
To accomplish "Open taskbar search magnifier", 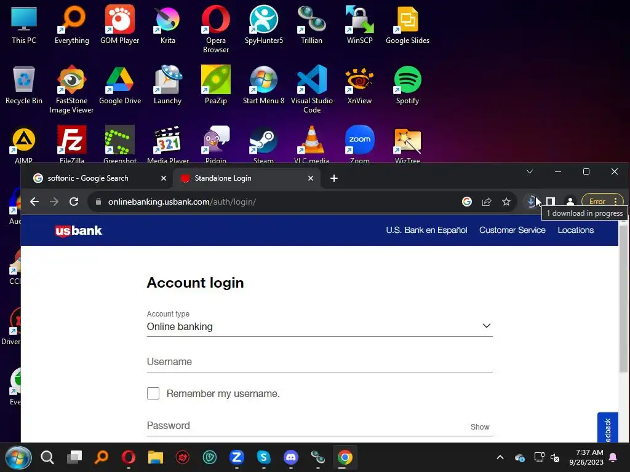I will 47,457.
